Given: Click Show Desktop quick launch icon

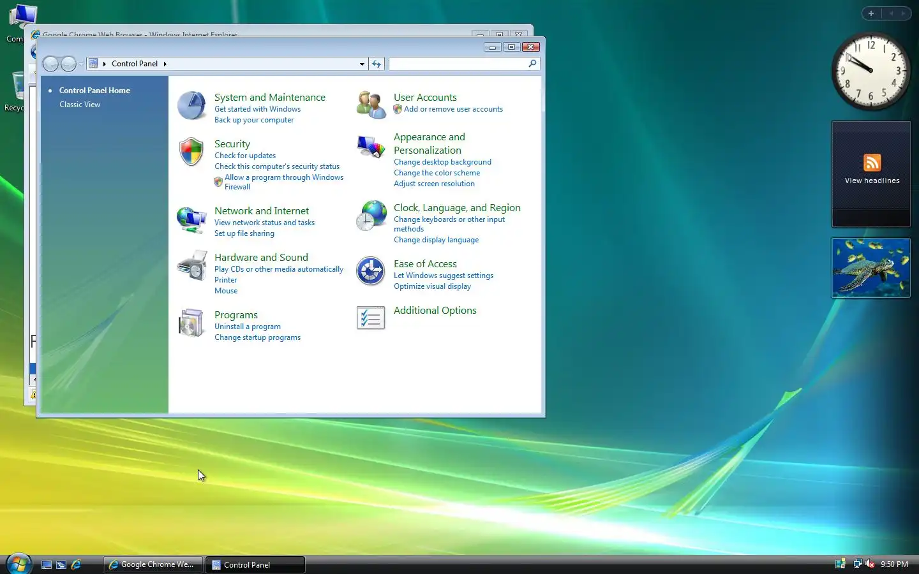Looking at the screenshot, I should point(47,564).
